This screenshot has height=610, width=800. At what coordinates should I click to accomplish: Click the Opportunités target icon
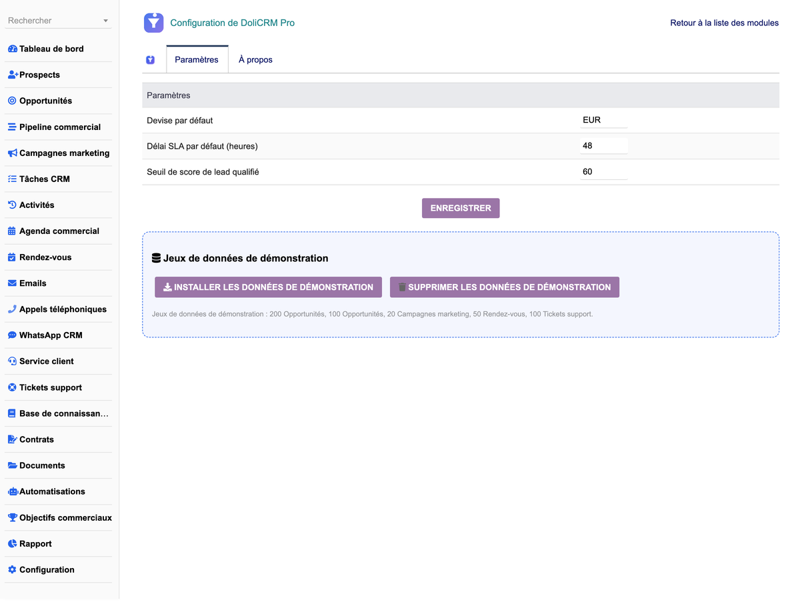tap(12, 101)
